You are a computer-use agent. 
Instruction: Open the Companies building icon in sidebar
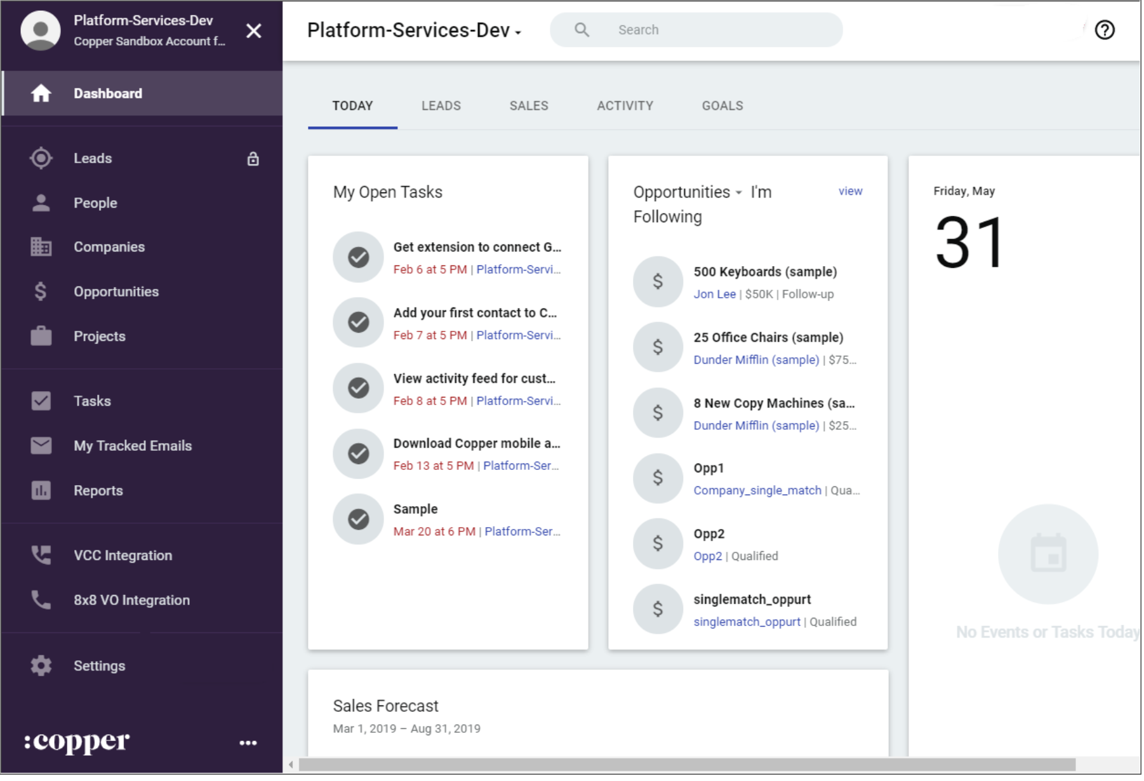(41, 247)
